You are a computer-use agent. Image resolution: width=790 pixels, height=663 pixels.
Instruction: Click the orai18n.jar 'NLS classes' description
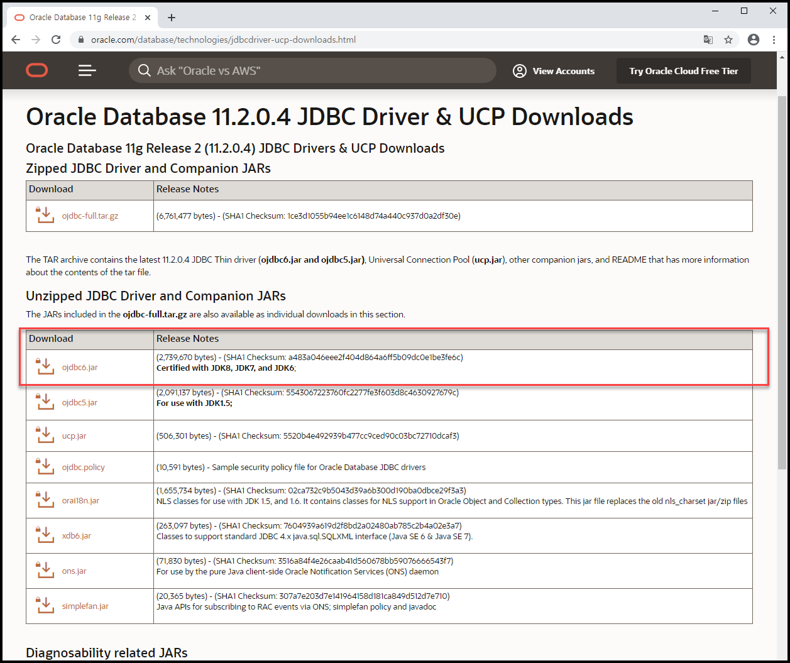(452, 501)
